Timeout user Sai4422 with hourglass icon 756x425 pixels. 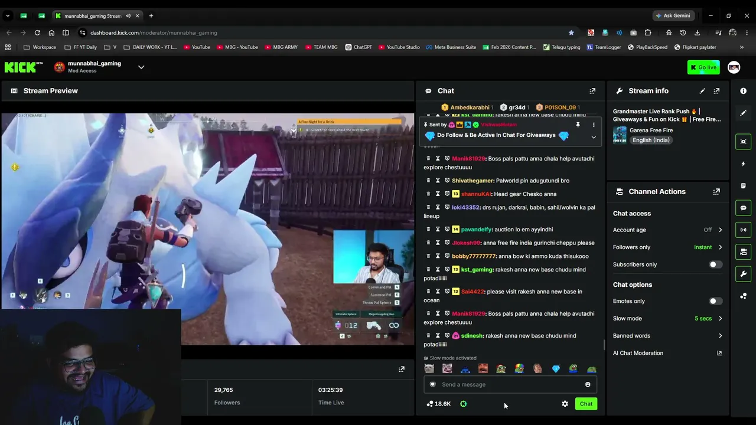[438, 292]
